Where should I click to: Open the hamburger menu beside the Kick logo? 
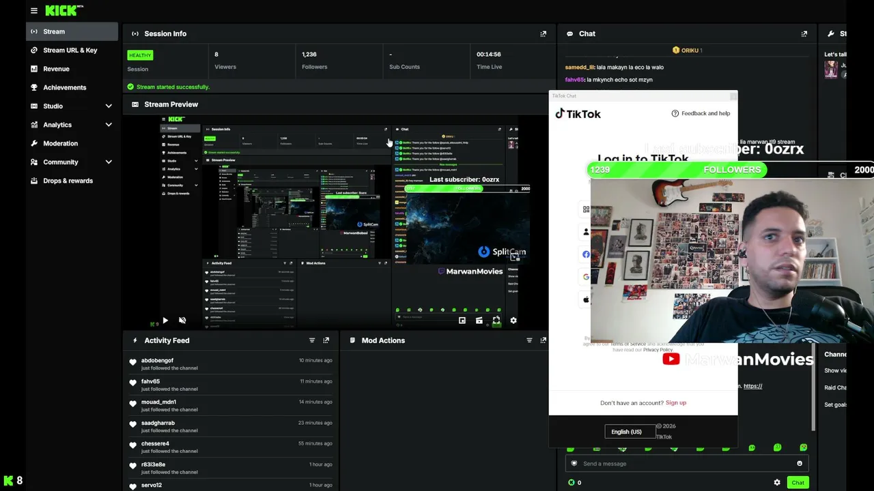[x=33, y=10]
